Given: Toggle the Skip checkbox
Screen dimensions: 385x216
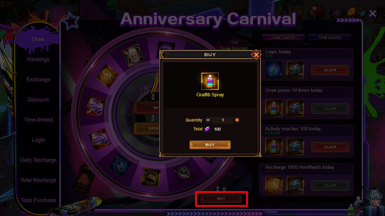Looking at the screenshot, I should 244,42.
